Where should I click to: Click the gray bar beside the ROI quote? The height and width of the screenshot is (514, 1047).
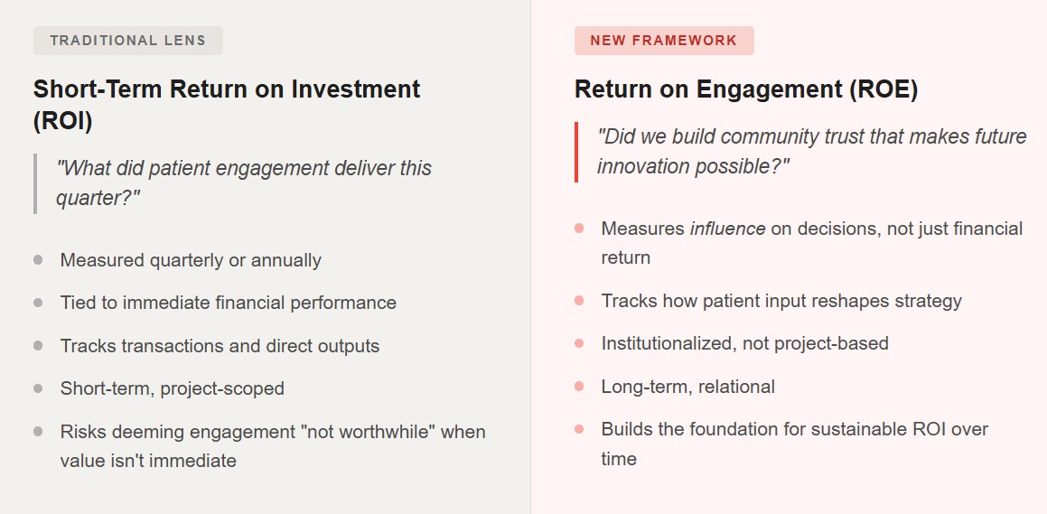(35, 183)
